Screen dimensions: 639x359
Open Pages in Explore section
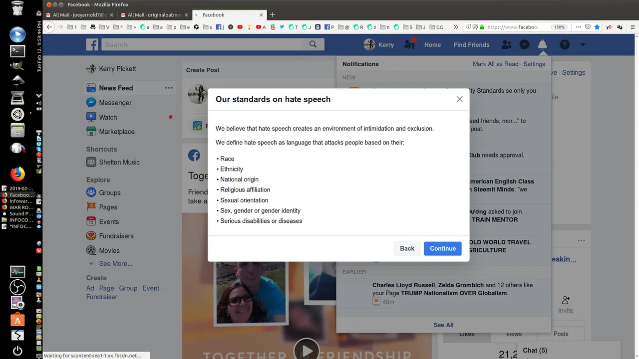[108, 207]
